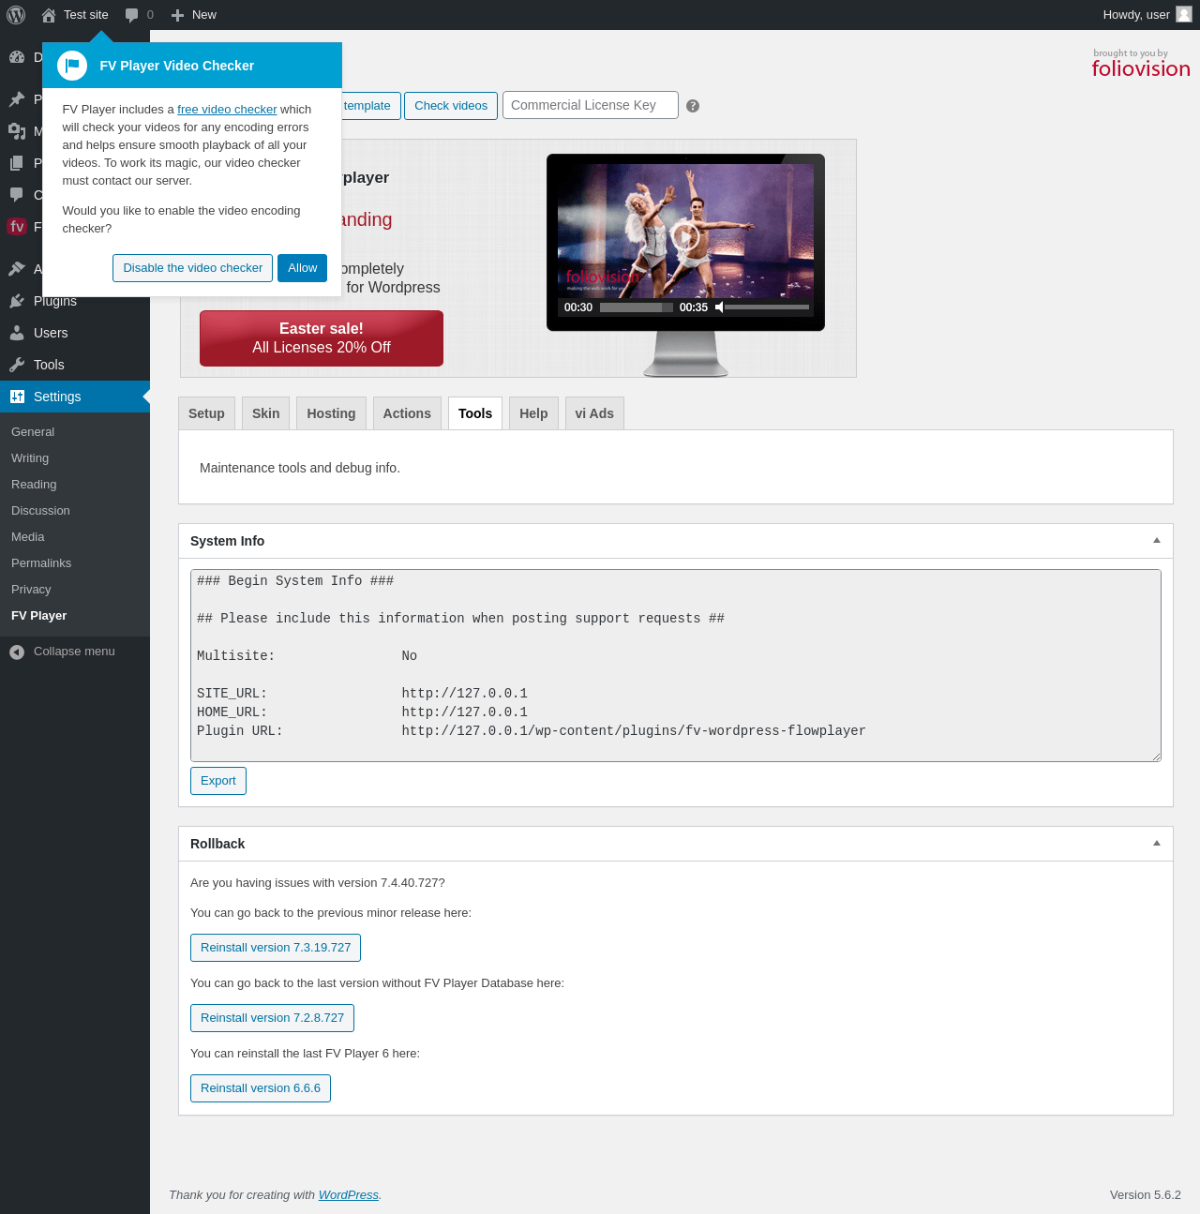
Task: Open the comments bubble in admin bar
Action: tap(132, 15)
